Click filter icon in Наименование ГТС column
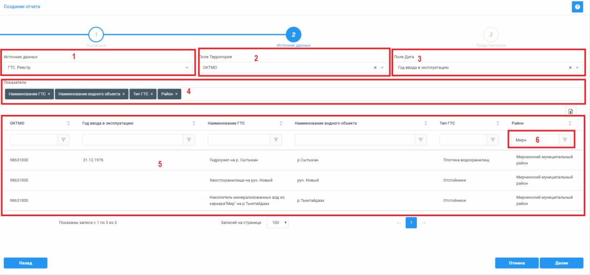This screenshot has width=590, height=275. pos(276,140)
